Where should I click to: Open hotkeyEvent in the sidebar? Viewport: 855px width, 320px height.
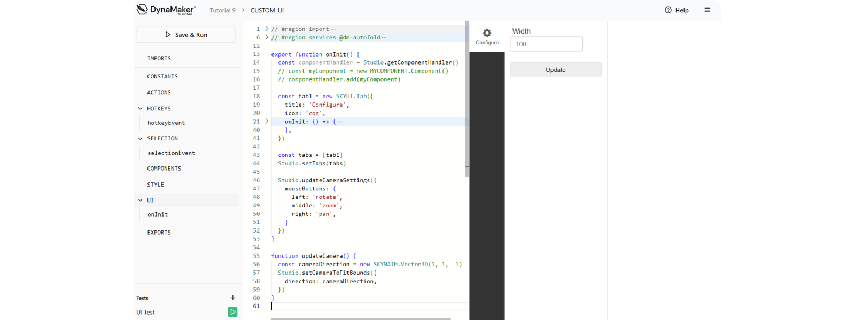tap(166, 123)
